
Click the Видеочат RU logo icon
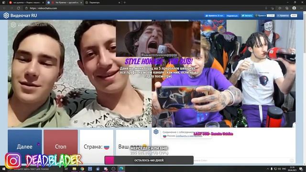(6, 15)
